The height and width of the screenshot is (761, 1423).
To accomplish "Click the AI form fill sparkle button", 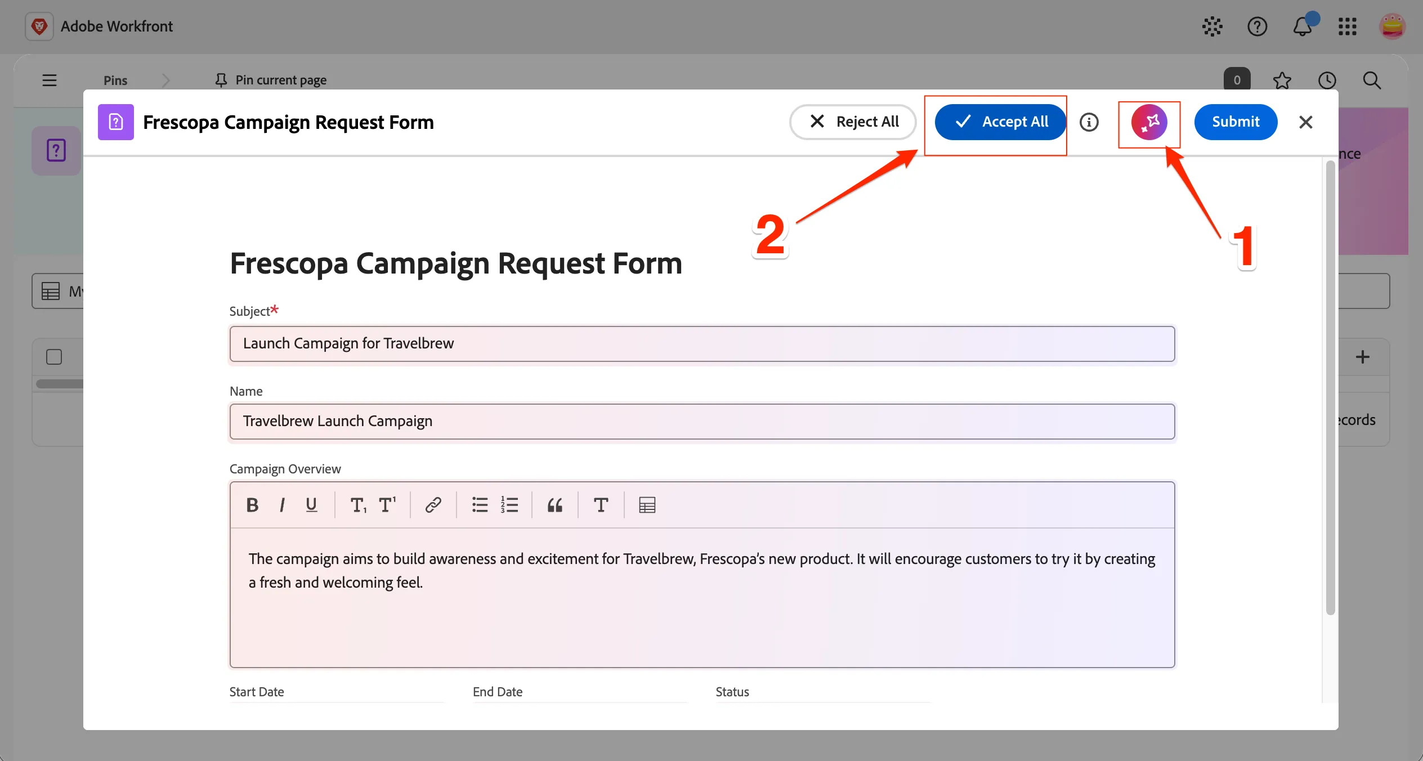I will coord(1149,122).
